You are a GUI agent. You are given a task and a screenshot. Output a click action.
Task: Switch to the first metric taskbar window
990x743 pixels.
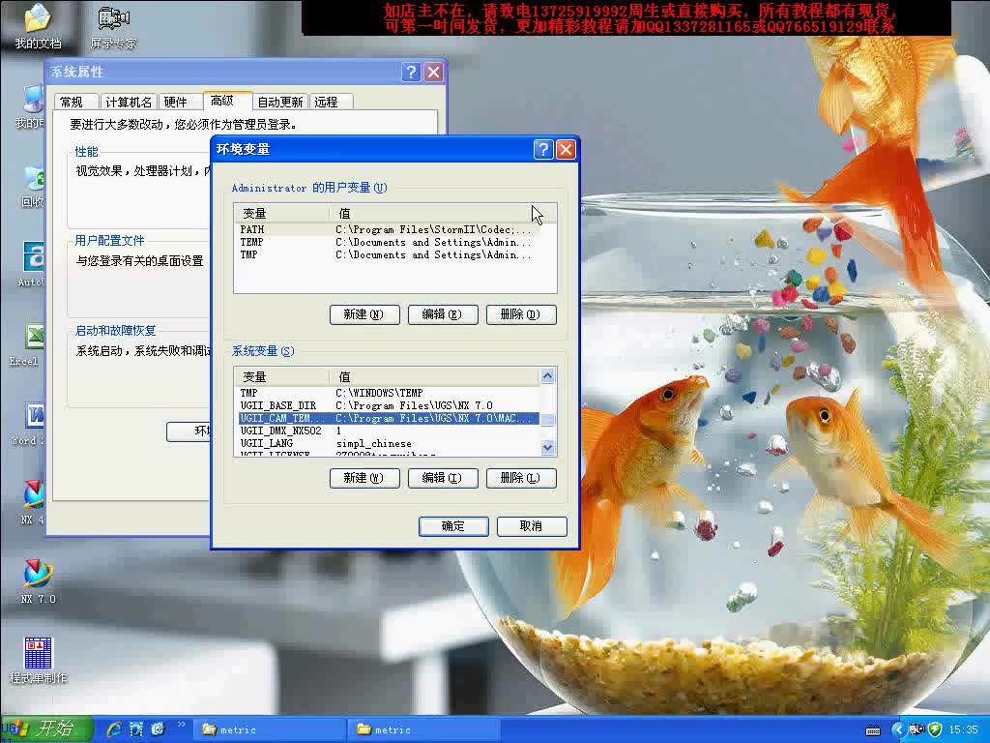pyautogui.click(x=268, y=729)
